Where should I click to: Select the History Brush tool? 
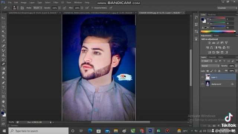click(3, 60)
